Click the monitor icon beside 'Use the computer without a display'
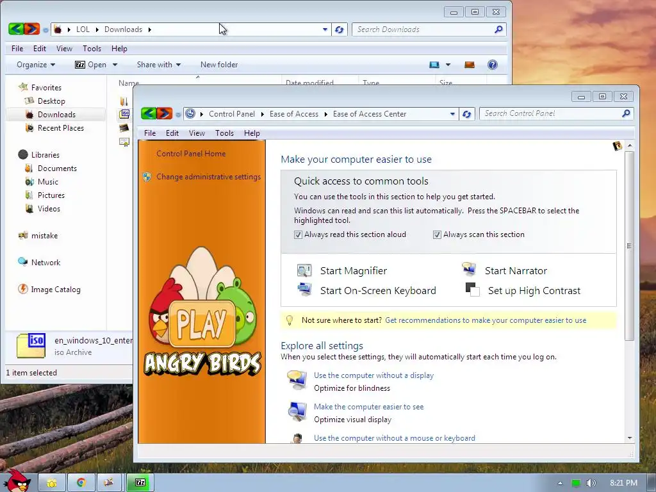The image size is (656, 492). [297, 380]
